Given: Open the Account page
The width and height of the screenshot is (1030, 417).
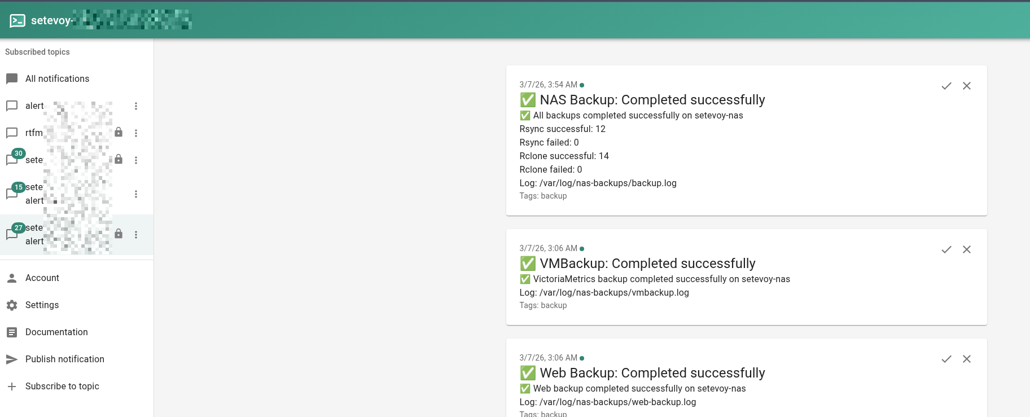Looking at the screenshot, I should click(42, 278).
